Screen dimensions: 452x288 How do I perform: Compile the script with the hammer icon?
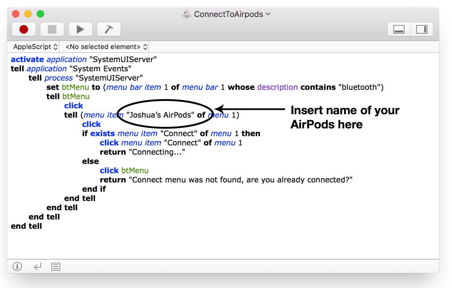pyautogui.click(x=109, y=29)
